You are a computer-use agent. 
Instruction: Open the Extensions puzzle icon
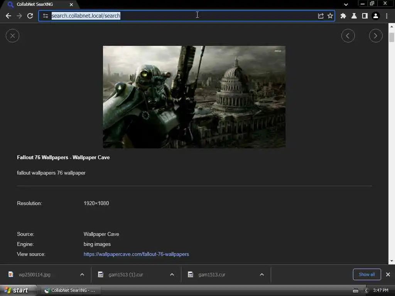(343, 16)
